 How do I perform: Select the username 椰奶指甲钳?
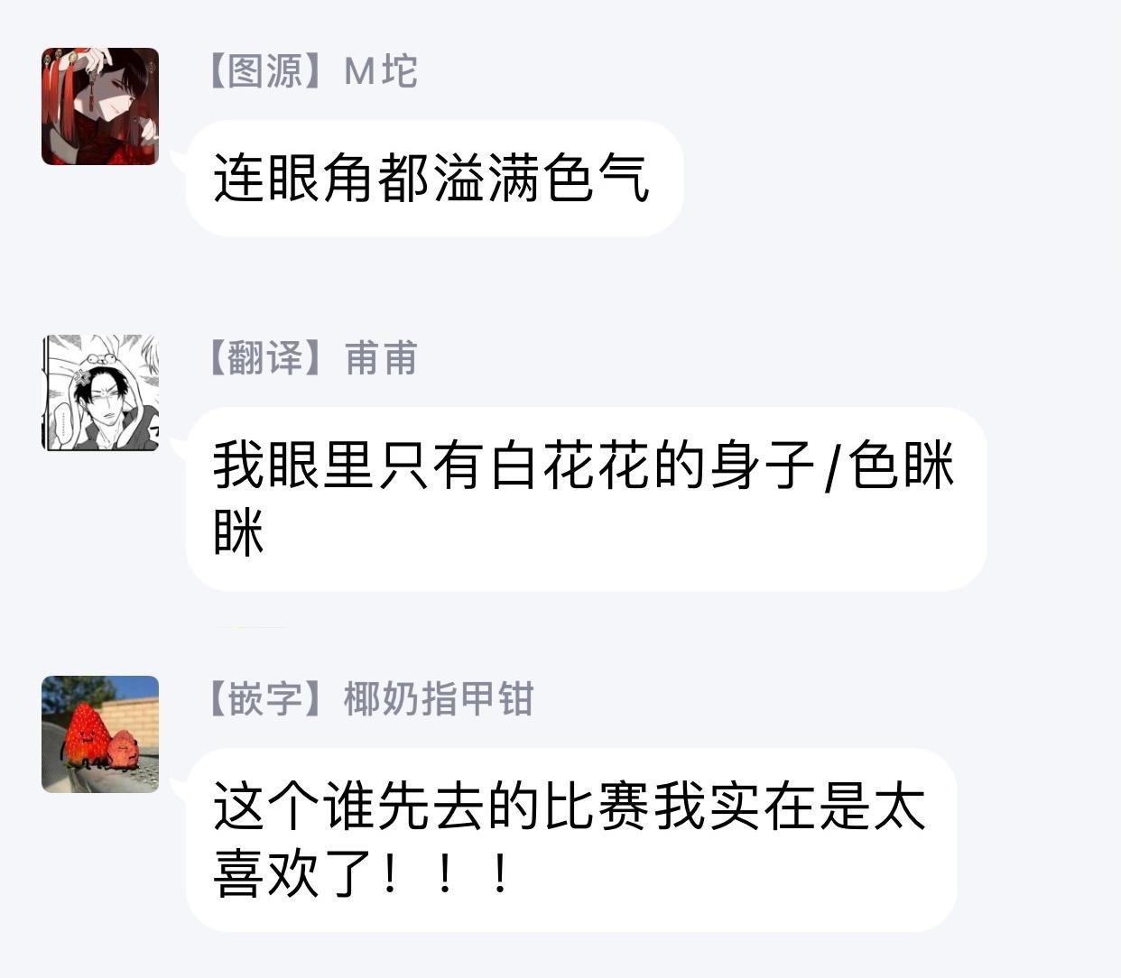coord(440,699)
